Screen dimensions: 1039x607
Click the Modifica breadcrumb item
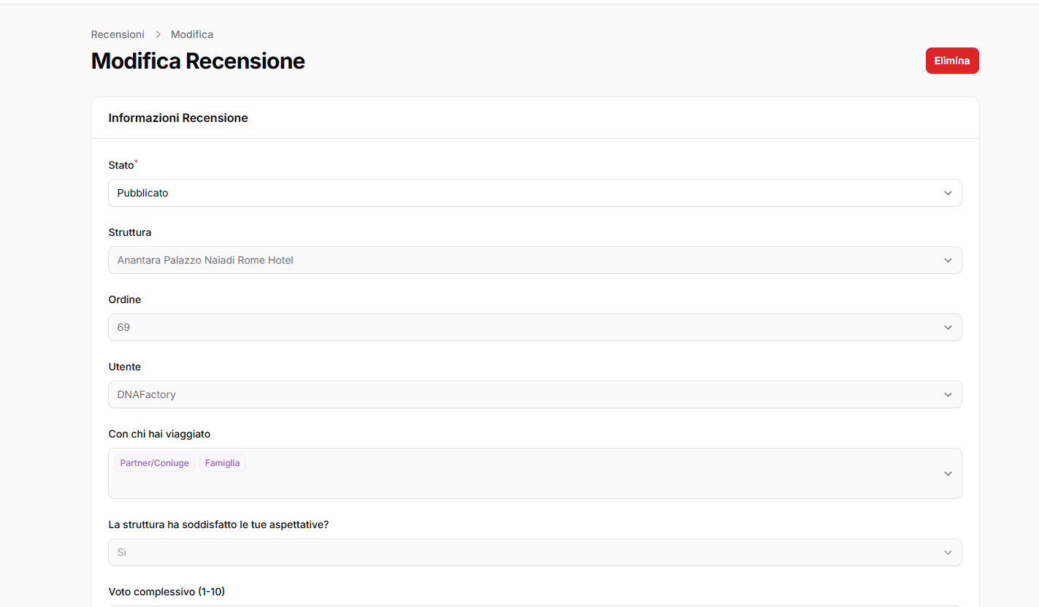(192, 34)
